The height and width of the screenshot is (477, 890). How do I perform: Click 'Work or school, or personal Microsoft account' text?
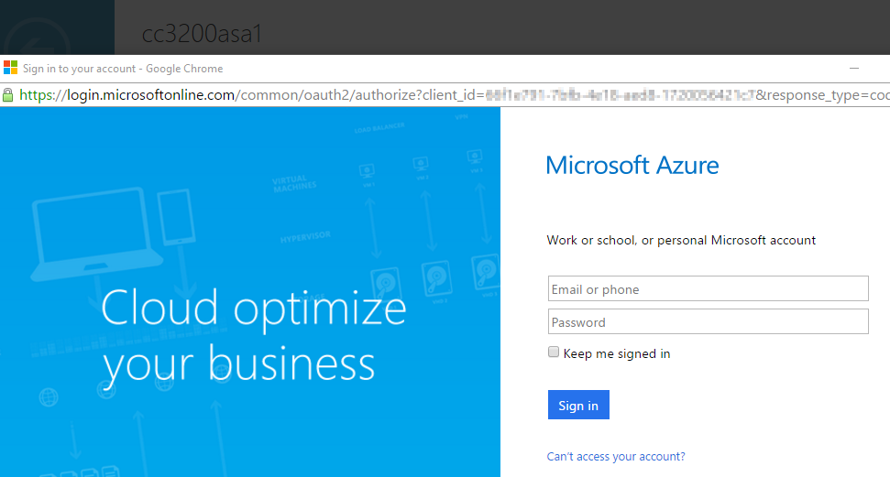681,240
